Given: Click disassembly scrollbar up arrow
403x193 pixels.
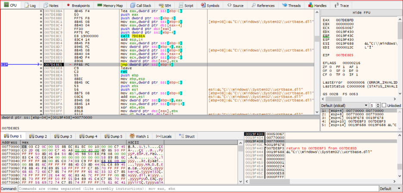Looking at the screenshot, I should [x=317, y=12].
